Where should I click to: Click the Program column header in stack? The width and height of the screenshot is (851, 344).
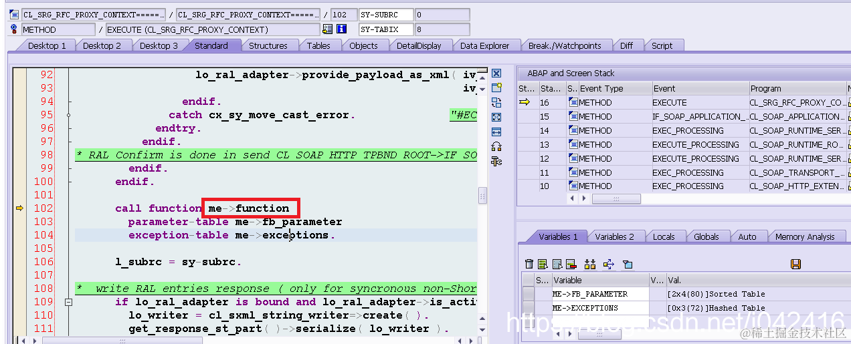[x=797, y=88]
